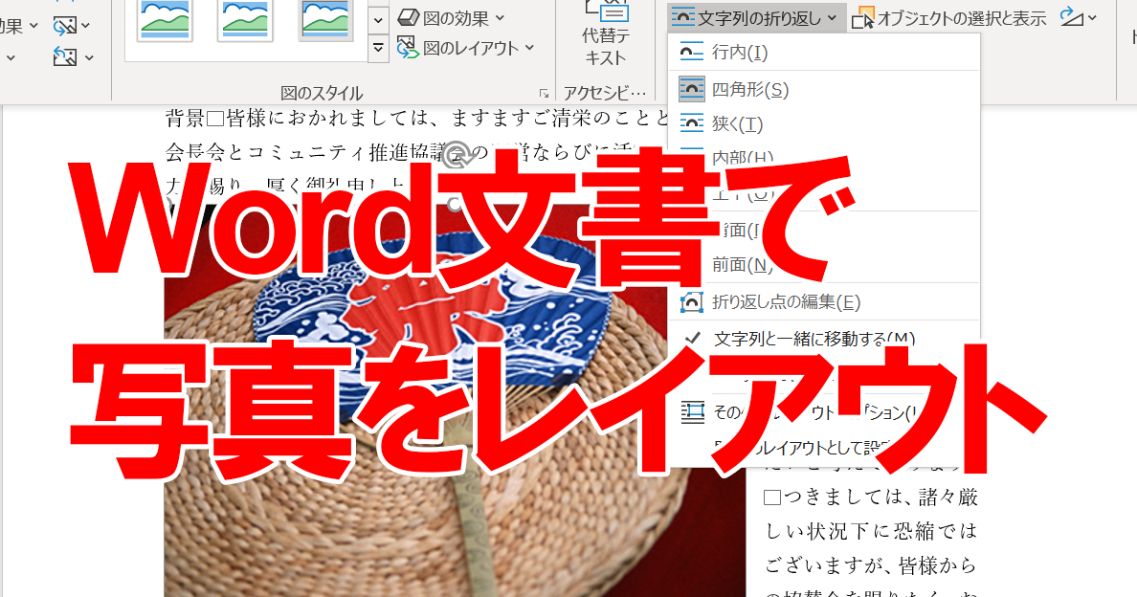Screen dimensions: 1137x597
Task: Click the layout options icon beside その他
Action: (x=692, y=412)
